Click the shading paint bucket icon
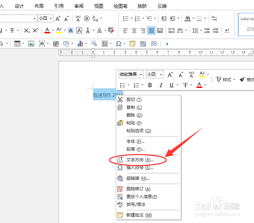The image size is (254, 223). point(188,18)
